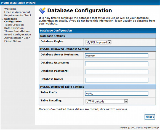Click the Database Server Hostname label
This screenshot has width=160, height=130.
[60, 54]
